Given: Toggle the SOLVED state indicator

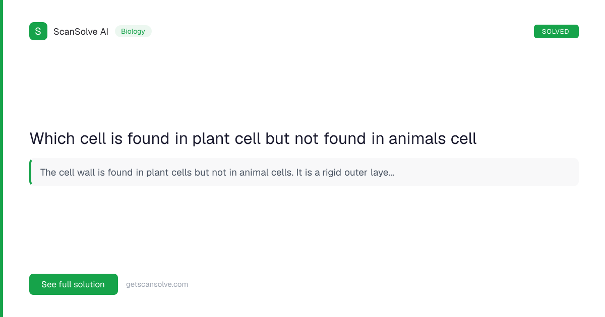Looking at the screenshot, I should click(x=556, y=31).
